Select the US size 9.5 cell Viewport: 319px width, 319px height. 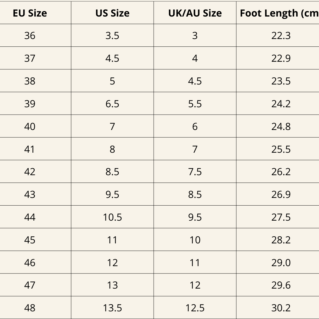(x=112, y=194)
